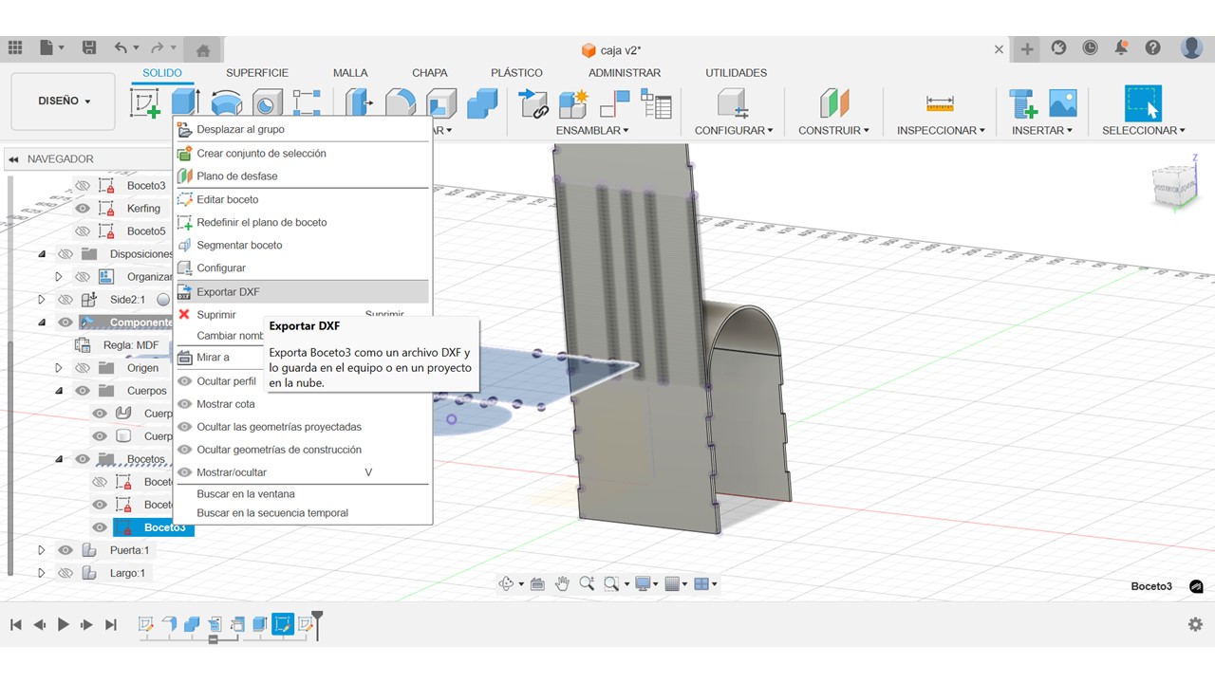Toggle visibility eye for Kerfing sketch
This screenshot has height=683, width=1215.
click(x=83, y=209)
